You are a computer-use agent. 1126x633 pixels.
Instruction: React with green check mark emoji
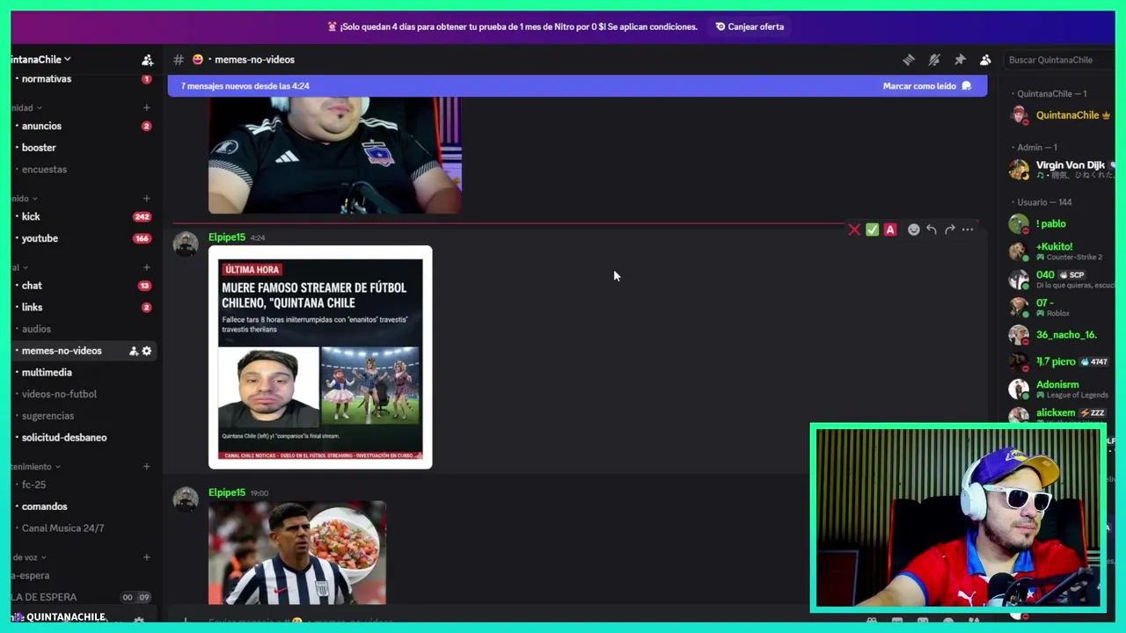click(x=872, y=229)
